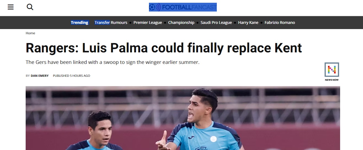Select Transfer Rumours in trending bar
363x150 pixels.
111,22
